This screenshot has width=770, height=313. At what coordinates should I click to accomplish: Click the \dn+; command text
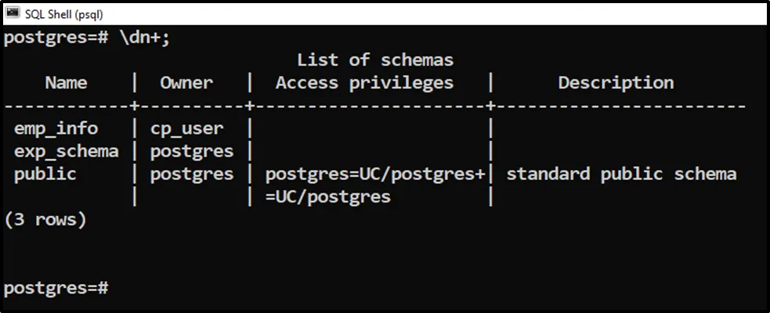click(x=143, y=38)
